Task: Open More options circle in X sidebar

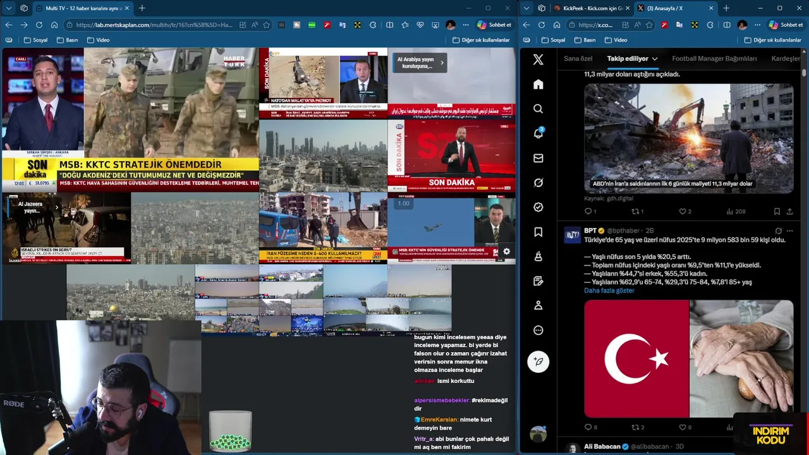Action: pyautogui.click(x=538, y=330)
